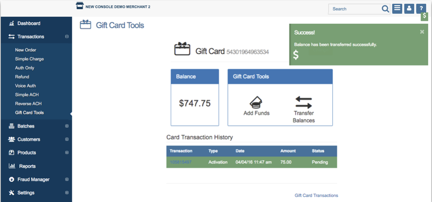Open the Reports sidebar item
432x202 pixels.
27,166
